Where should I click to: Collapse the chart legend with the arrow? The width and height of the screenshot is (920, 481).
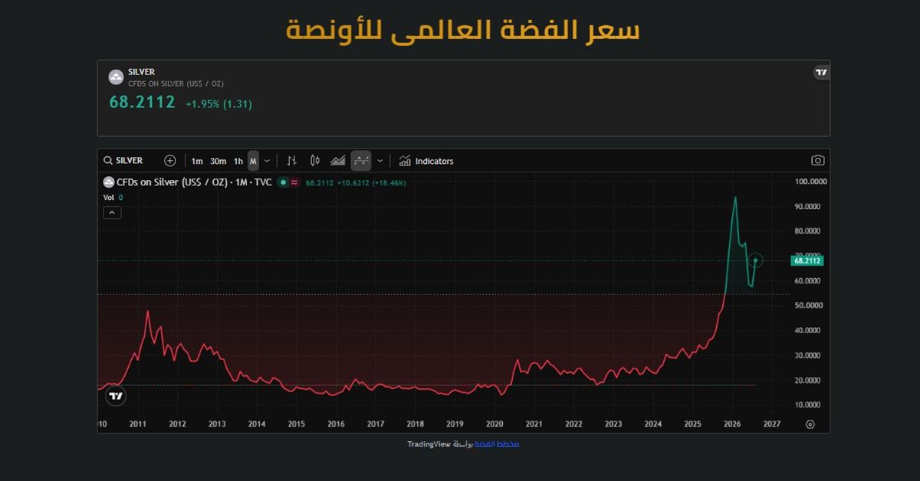click(112, 213)
